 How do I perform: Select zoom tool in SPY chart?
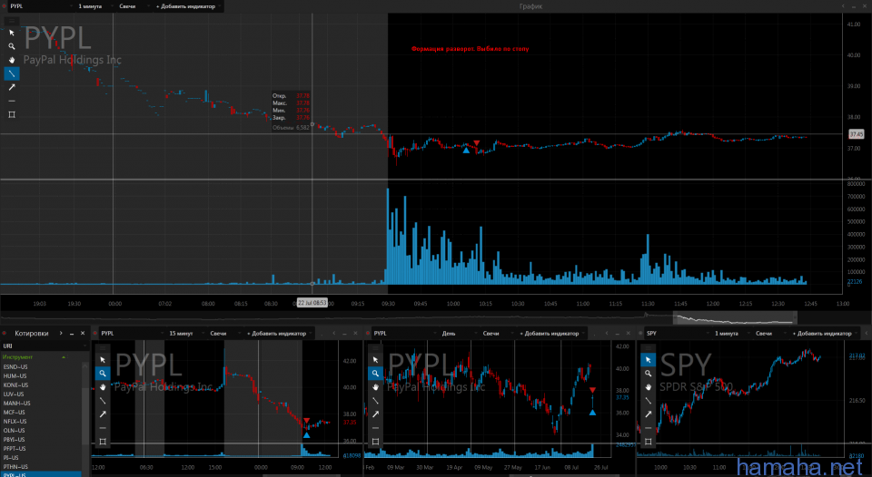coord(648,374)
